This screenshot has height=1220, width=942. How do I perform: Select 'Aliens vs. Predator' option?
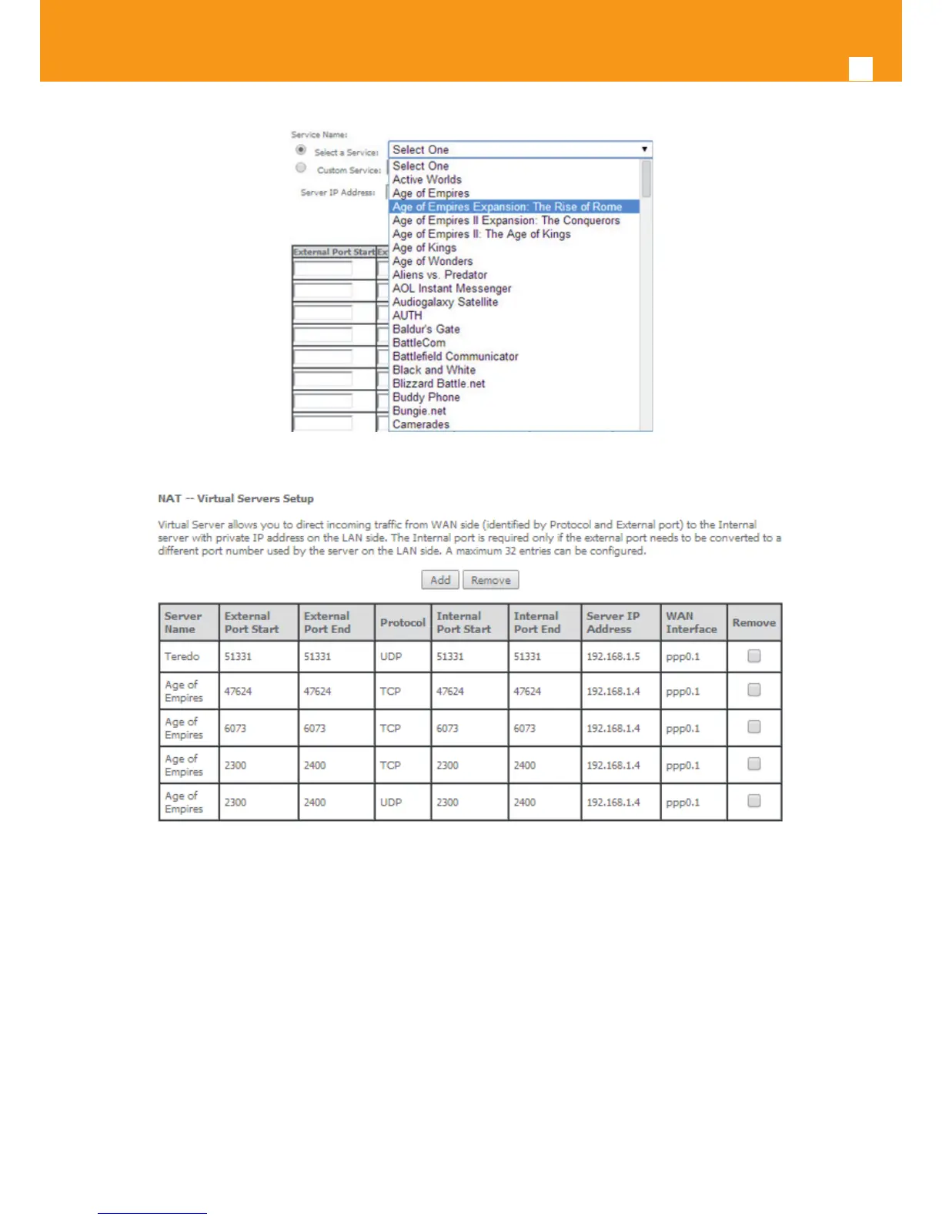tap(439, 275)
